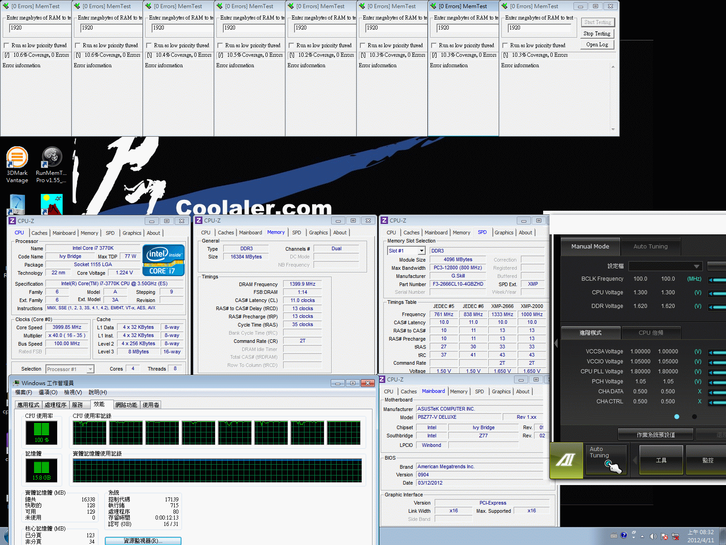Viewport: 726px width, 545px height.
Task: Open the 3DMark Vantage desktop shortcut
Action: point(17,165)
